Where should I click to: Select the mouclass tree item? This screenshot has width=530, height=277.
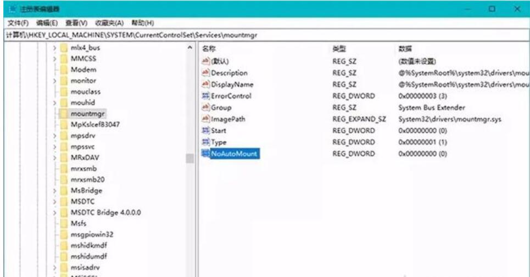coord(86,92)
